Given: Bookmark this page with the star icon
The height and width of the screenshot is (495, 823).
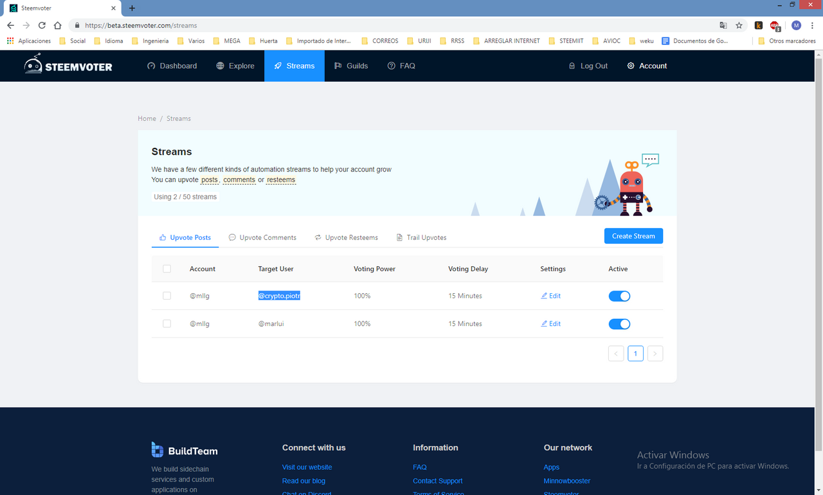Looking at the screenshot, I should click(739, 26).
